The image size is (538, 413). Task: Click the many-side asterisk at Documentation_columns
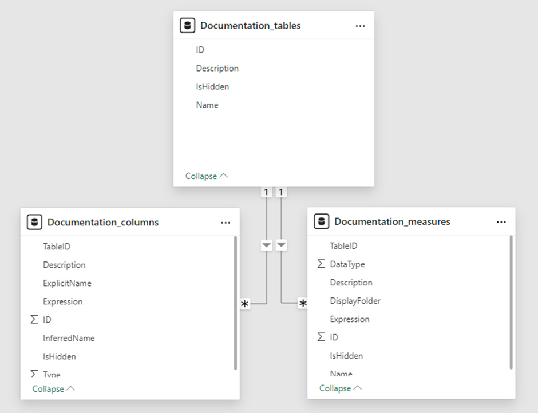coord(245,304)
